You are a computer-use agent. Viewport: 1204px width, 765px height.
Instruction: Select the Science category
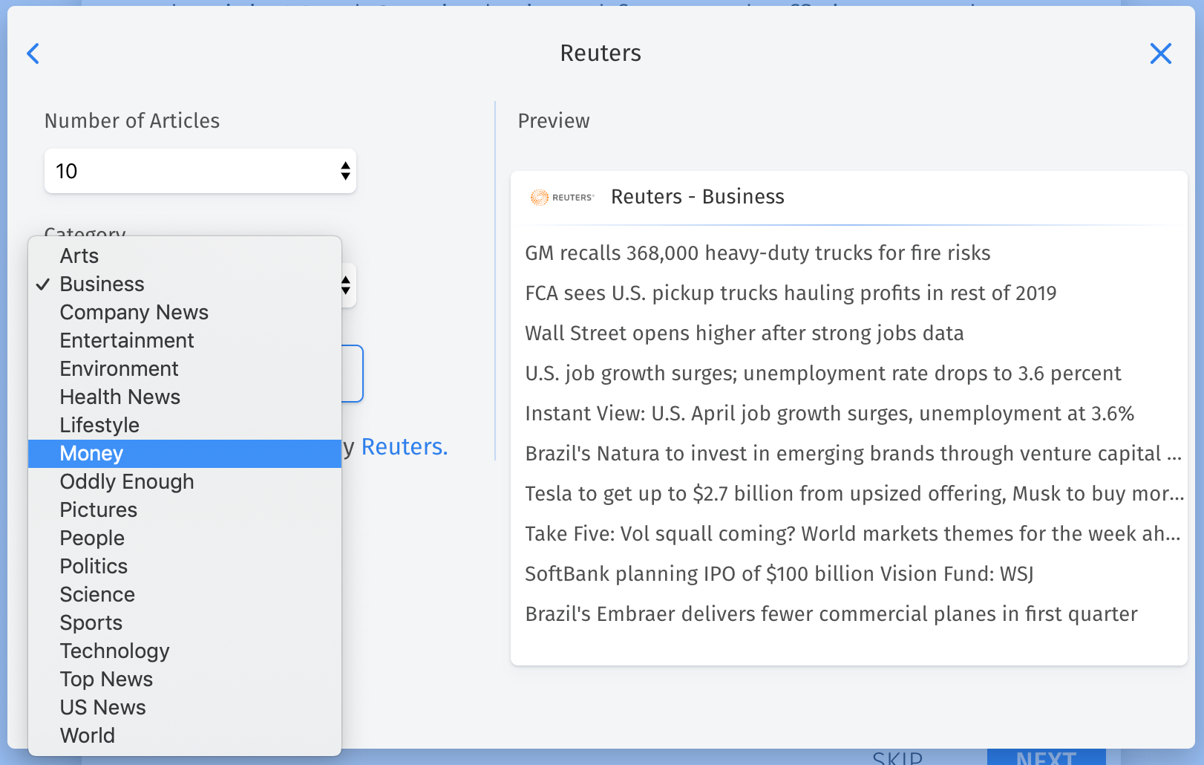185,594
